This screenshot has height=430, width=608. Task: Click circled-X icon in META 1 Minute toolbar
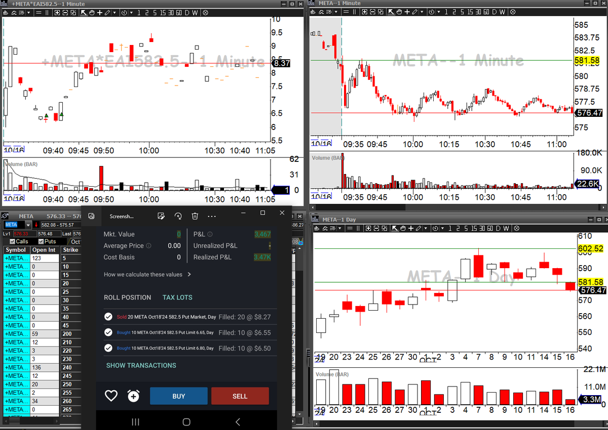513,12
